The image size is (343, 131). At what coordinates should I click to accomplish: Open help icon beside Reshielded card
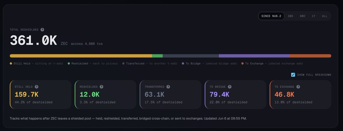[x=101, y=87]
